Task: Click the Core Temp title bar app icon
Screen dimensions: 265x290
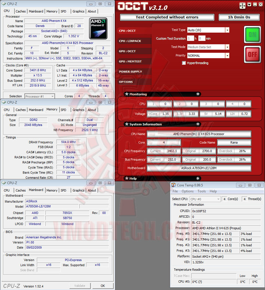Action: pyautogui.click(x=173, y=185)
